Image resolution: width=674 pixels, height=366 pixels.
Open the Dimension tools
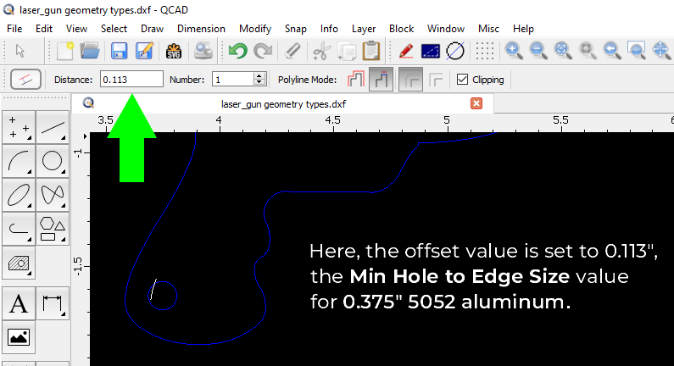click(x=53, y=303)
